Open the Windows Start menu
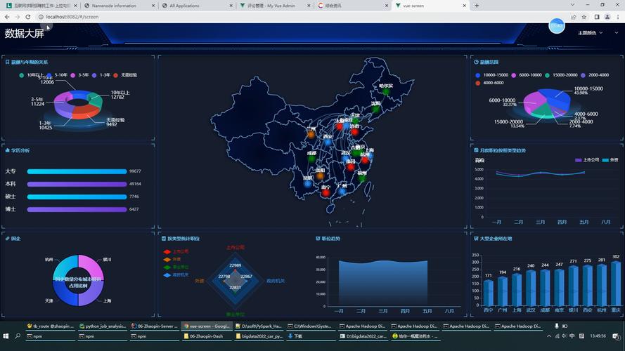This screenshot has height=351, width=625. pos(7,336)
